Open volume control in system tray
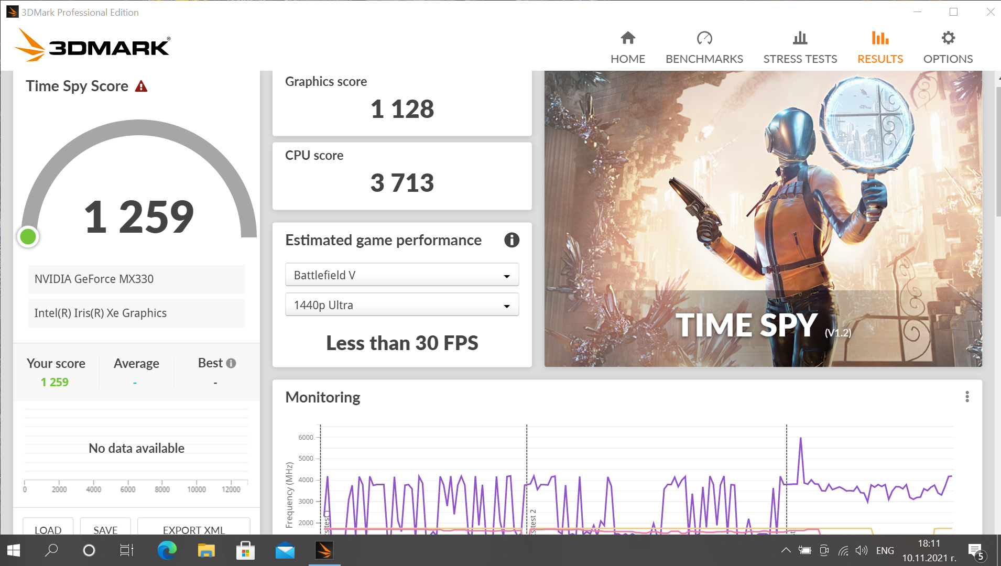 coord(861,550)
